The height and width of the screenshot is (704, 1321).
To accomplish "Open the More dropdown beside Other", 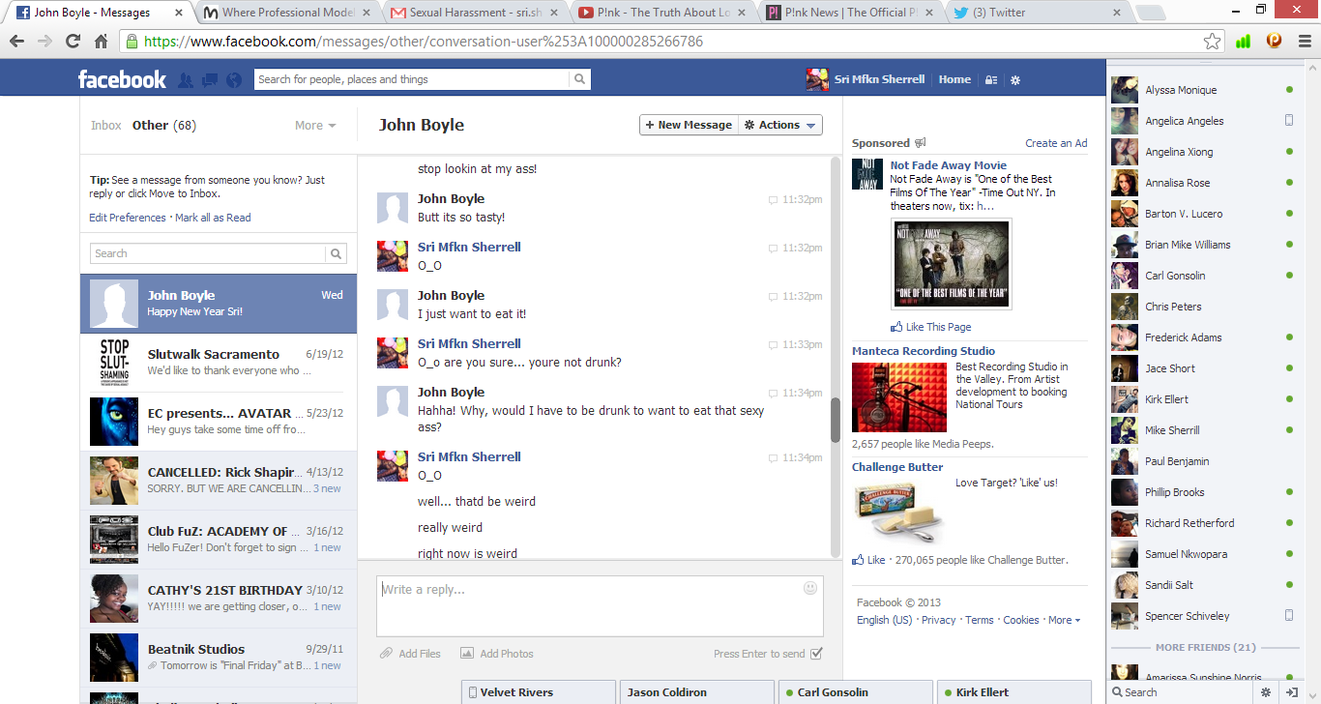I will (x=315, y=126).
